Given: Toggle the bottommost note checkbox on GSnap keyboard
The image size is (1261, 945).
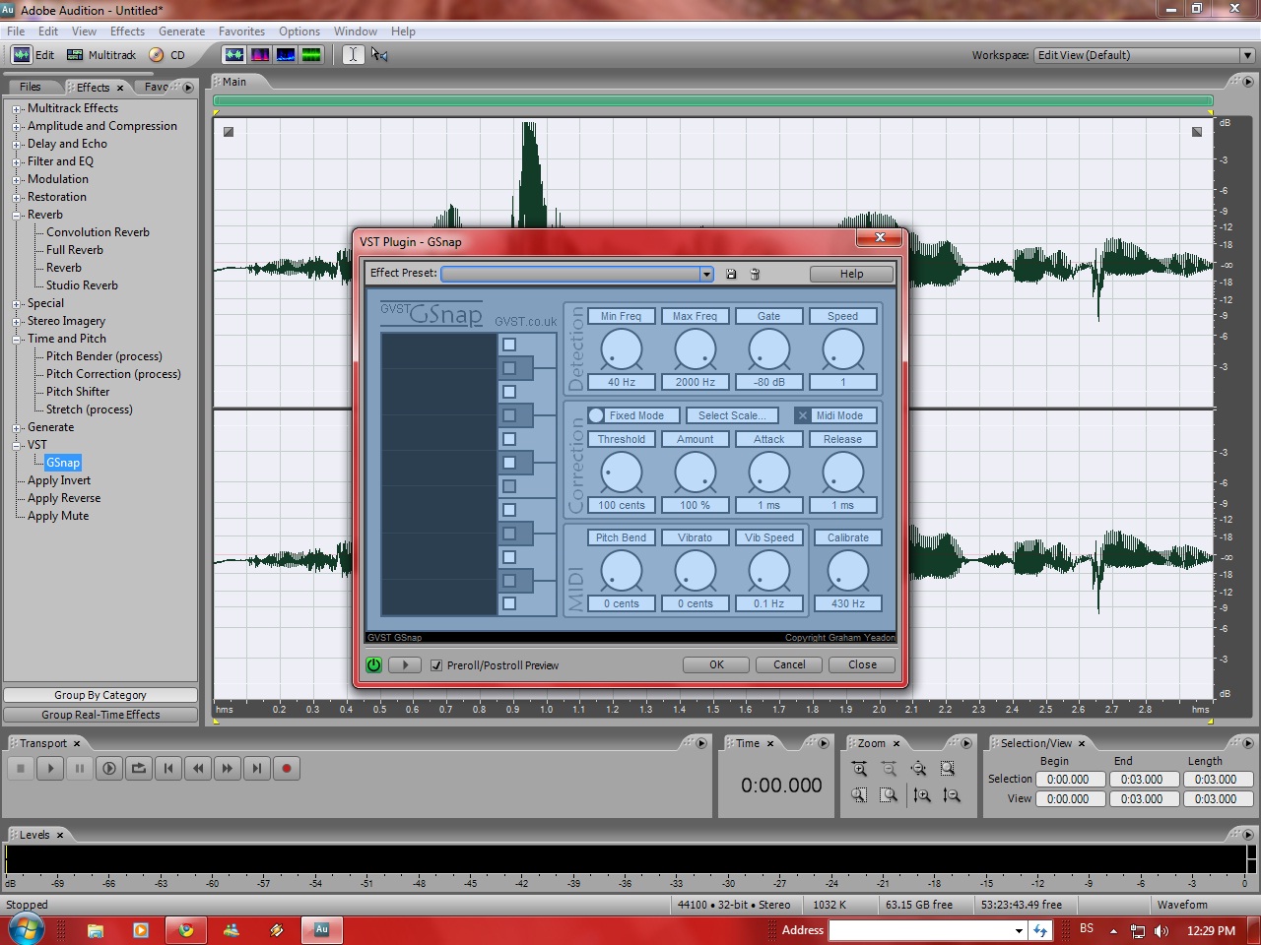Looking at the screenshot, I should coord(509,603).
